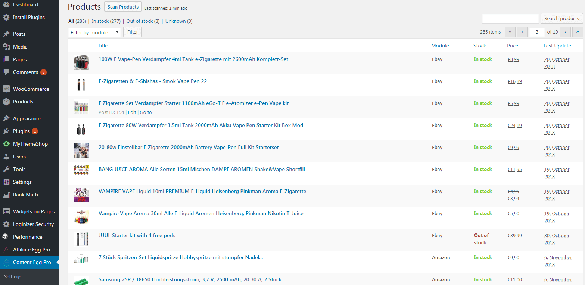Click the Media library icon

pos(6,47)
